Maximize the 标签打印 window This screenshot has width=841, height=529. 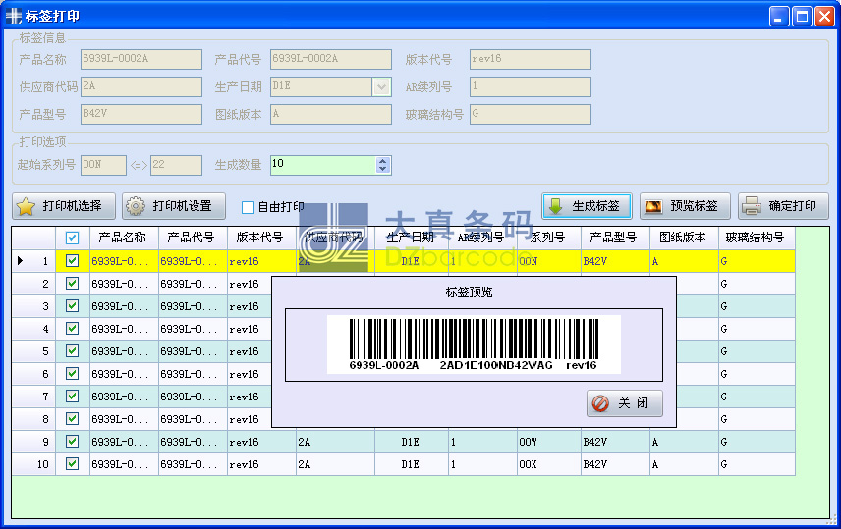coord(802,16)
